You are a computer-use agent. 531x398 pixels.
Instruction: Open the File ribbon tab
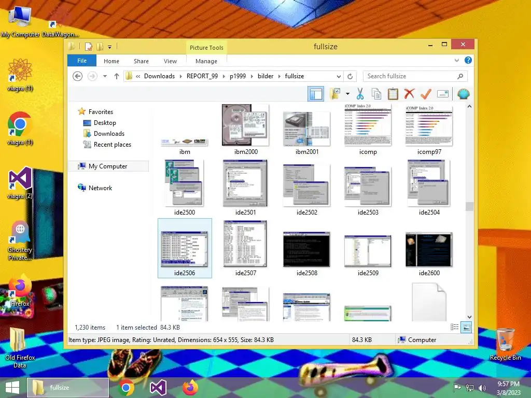click(82, 61)
